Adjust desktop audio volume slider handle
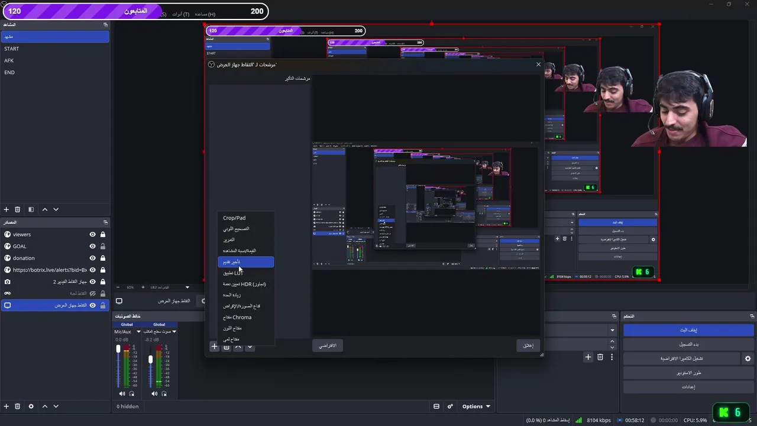This screenshot has width=757, height=426. pos(150,359)
